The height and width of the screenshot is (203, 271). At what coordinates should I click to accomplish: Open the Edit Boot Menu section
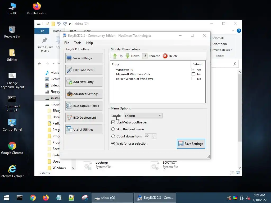coord(84,70)
